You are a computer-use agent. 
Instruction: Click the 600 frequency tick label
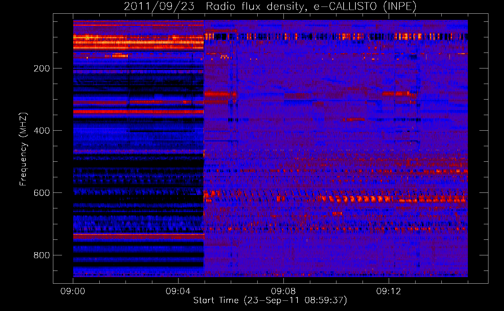pos(42,193)
